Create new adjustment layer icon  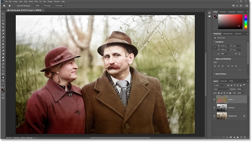coord(234,137)
